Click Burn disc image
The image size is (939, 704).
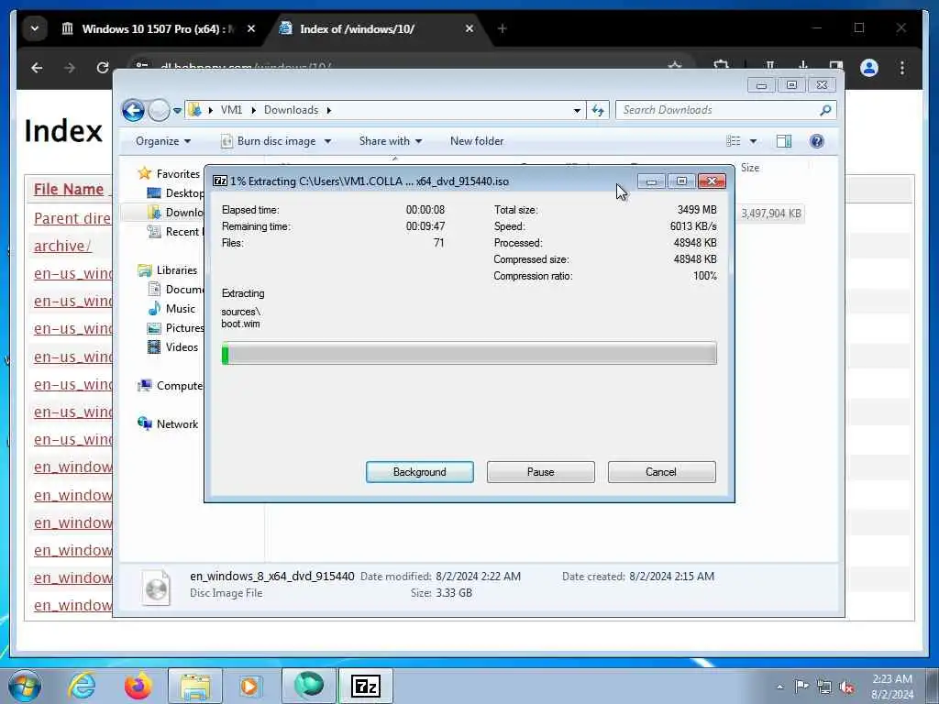[269, 141]
